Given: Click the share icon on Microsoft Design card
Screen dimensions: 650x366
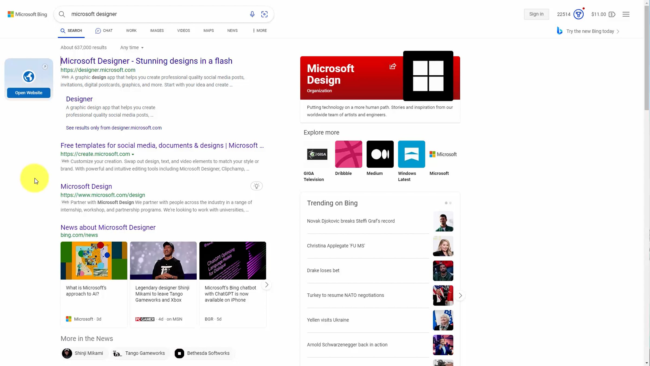Looking at the screenshot, I should (x=393, y=66).
